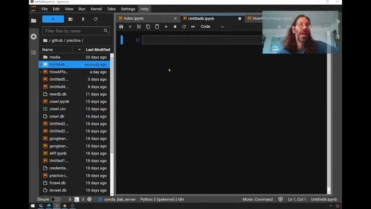
Task: Close the index.ipynb tab
Action: 175,19
